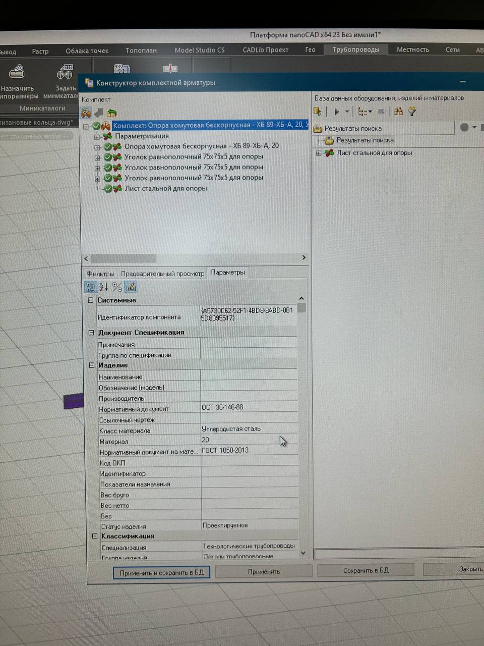484x646 pixels.
Task: Expand 'Лист стальной для опоры' in search results
Action: 318,153
